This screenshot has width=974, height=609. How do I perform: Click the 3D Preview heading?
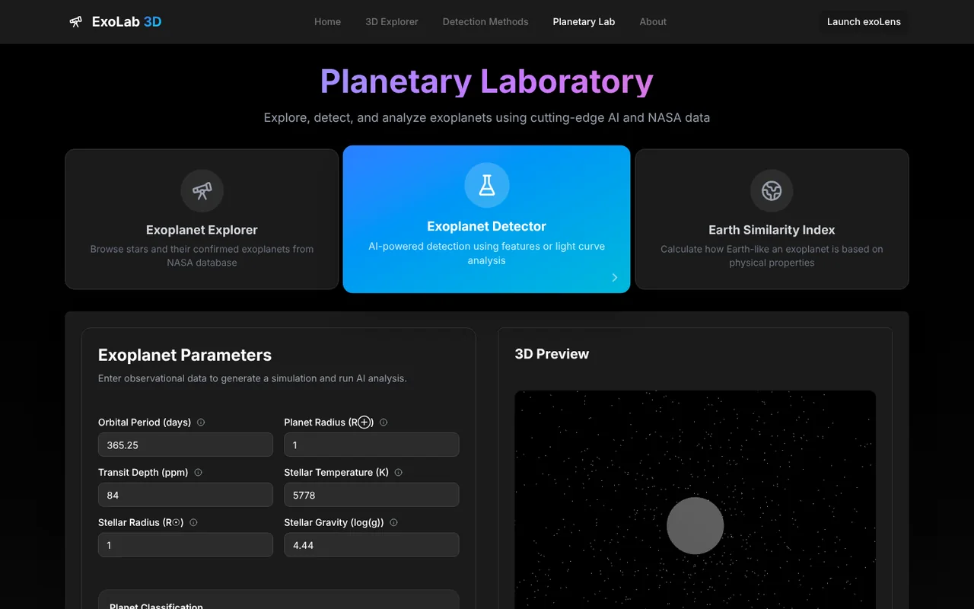pyautogui.click(x=552, y=354)
